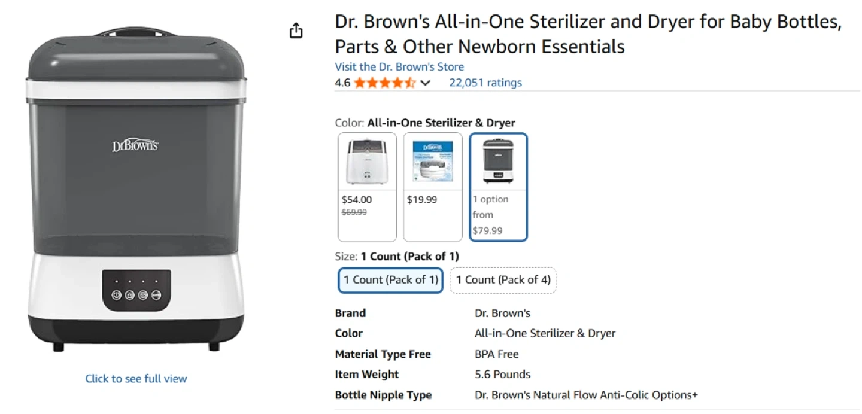Click the share icon beside the product title
The height and width of the screenshot is (414, 862).
(296, 31)
